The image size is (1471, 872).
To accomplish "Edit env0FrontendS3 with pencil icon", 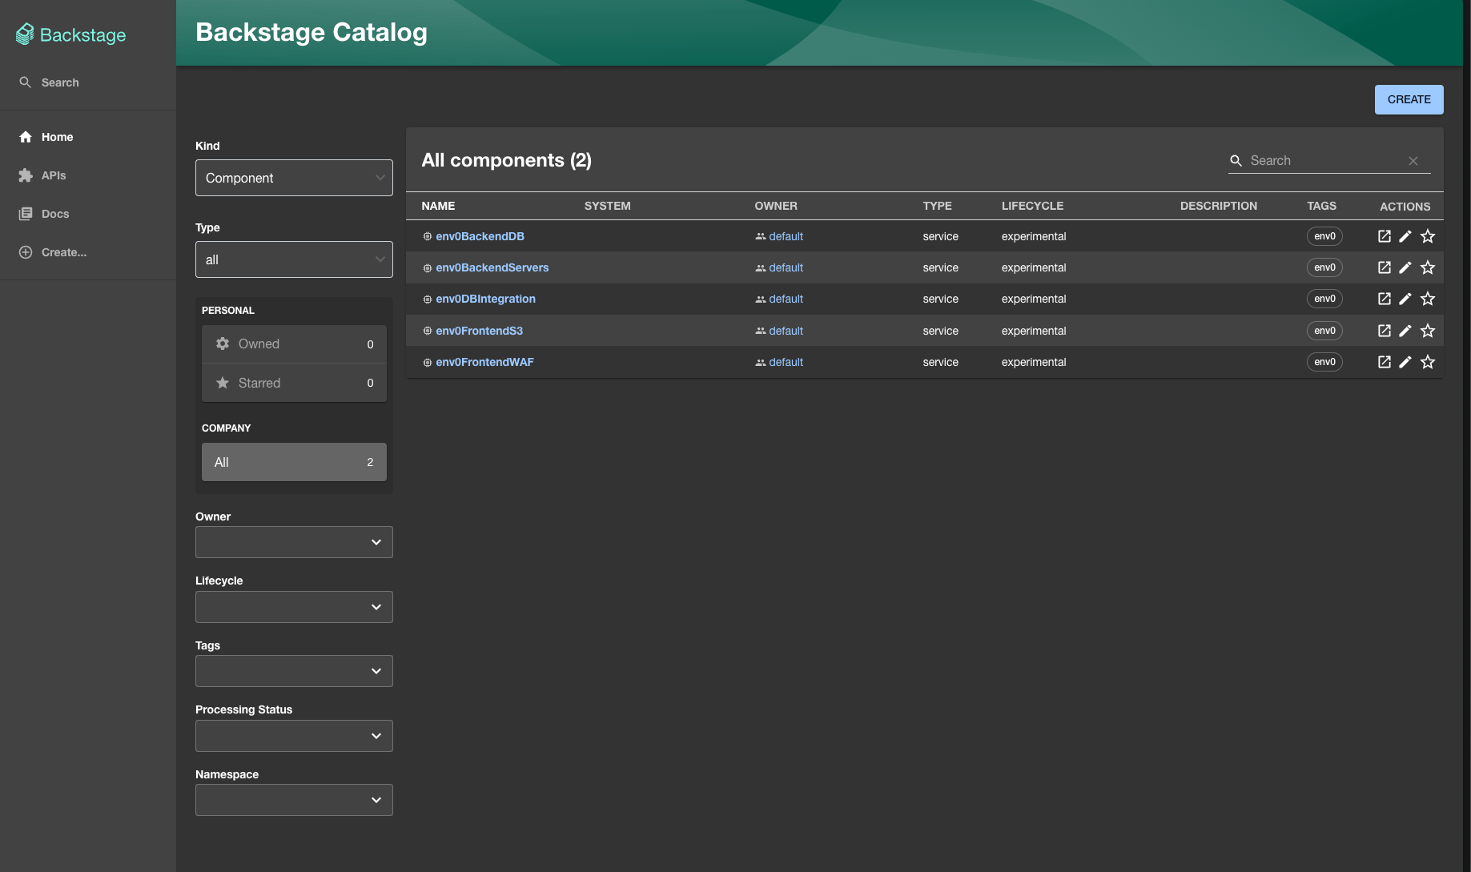I will tap(1405, 331).
